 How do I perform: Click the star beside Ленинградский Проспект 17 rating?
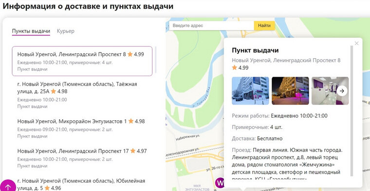pos(133,151)
